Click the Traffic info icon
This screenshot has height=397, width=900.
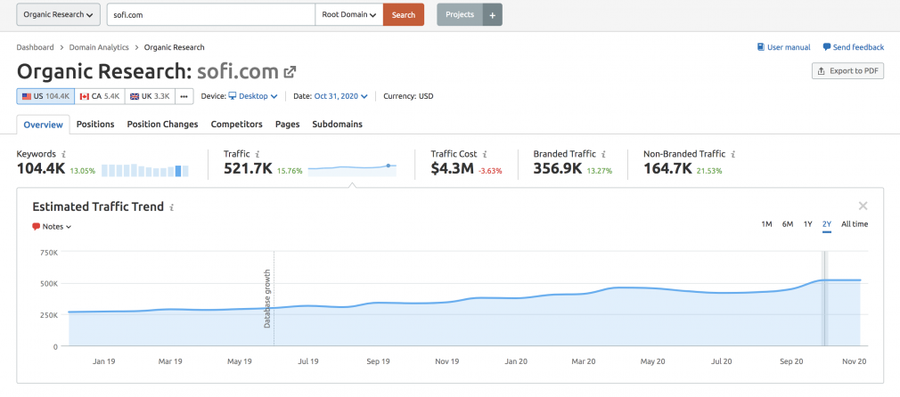(258, 154)
